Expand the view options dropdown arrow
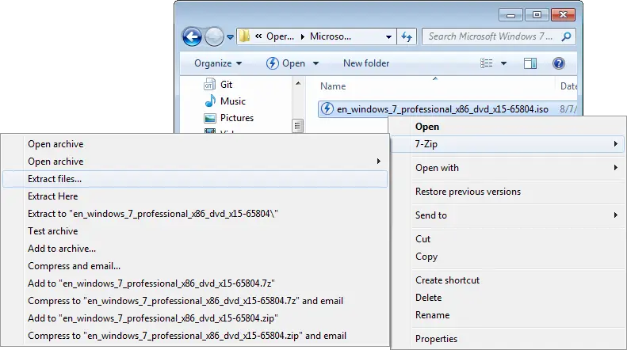This screenshot has height=350, width=627. (x=504, y=63)
